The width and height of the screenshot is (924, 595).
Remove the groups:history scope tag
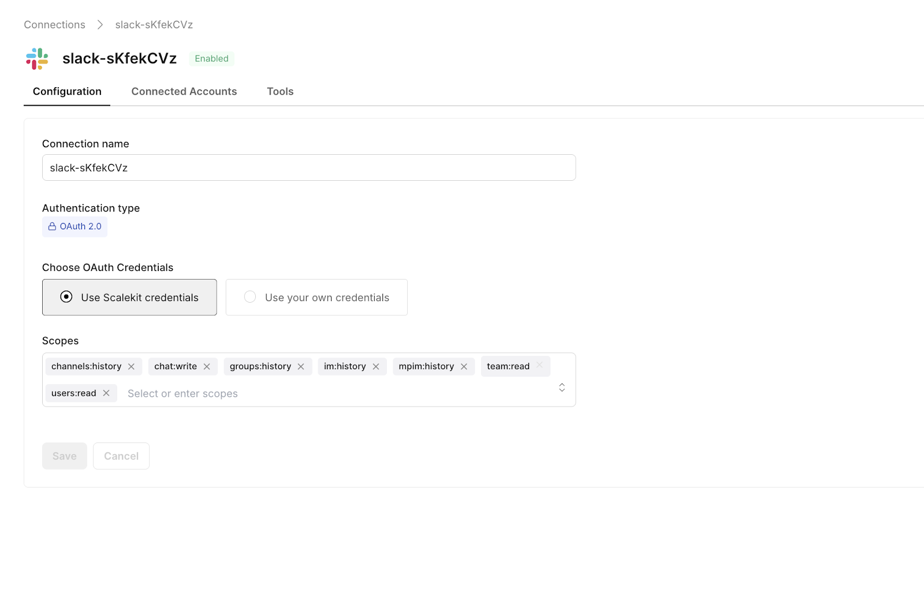click(x=301, y=366)
